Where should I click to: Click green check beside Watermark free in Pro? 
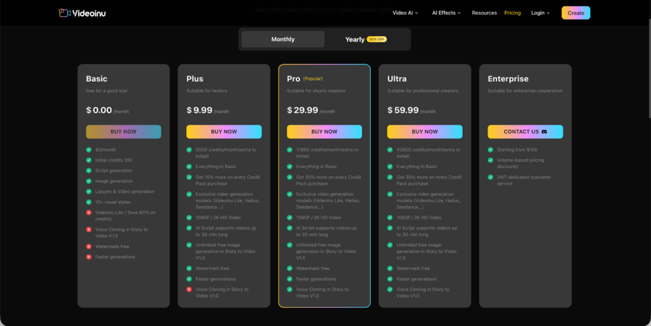[x=290, y=268]
